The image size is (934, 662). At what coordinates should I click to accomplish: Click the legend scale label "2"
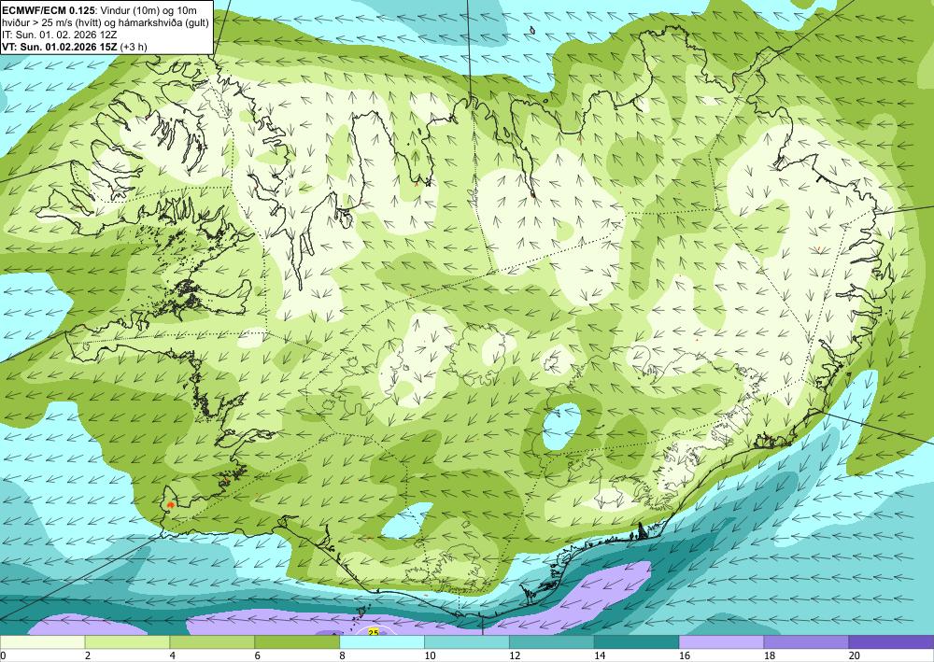coord(88,656)
